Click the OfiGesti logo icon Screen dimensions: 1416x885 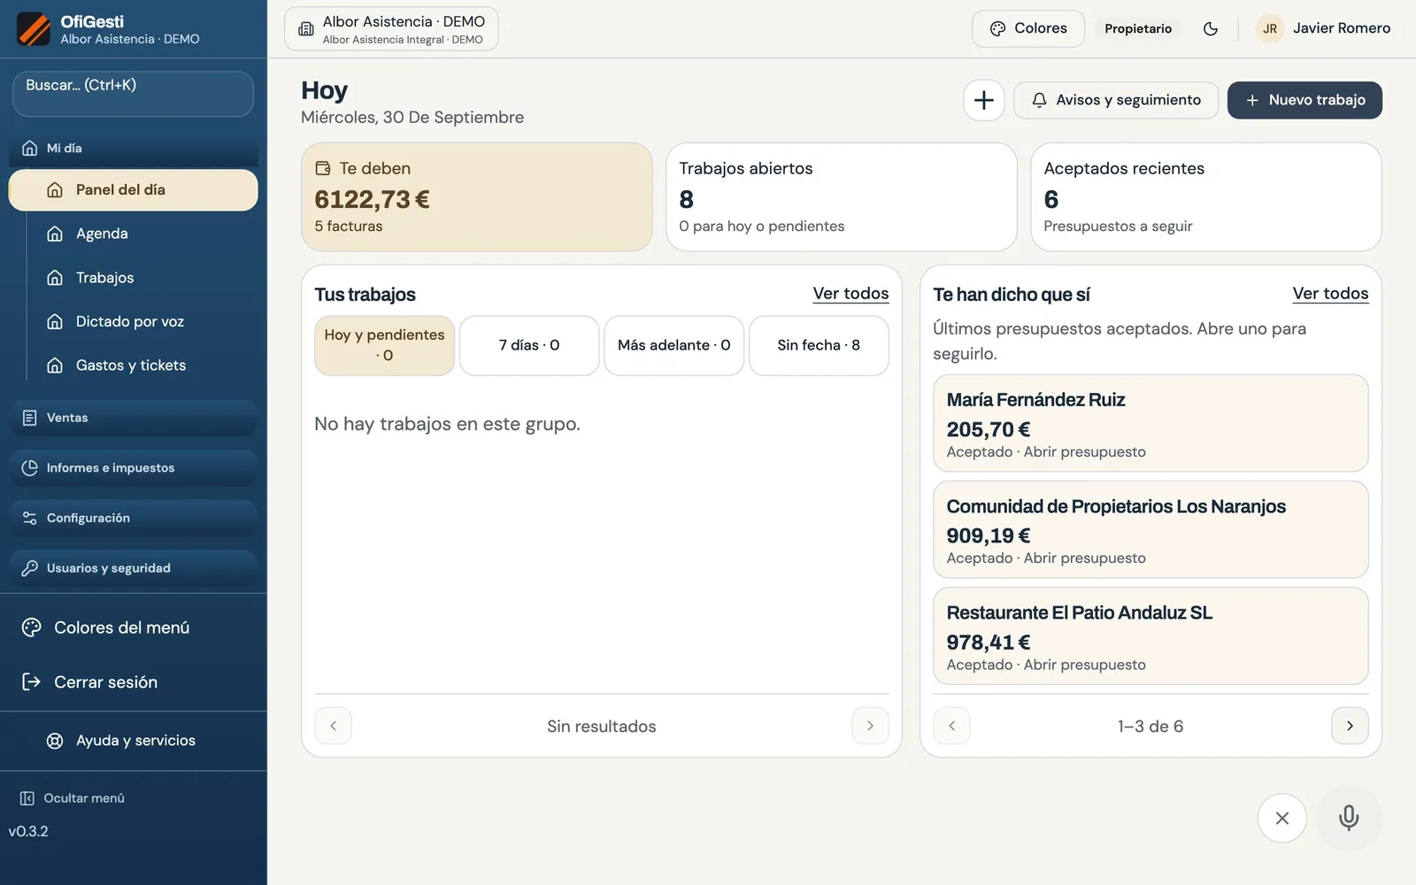[34, 29]
